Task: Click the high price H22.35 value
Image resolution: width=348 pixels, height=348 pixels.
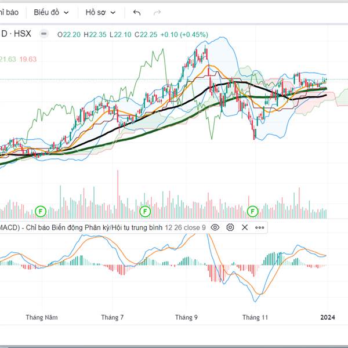Action: click(x=95, y=35)
